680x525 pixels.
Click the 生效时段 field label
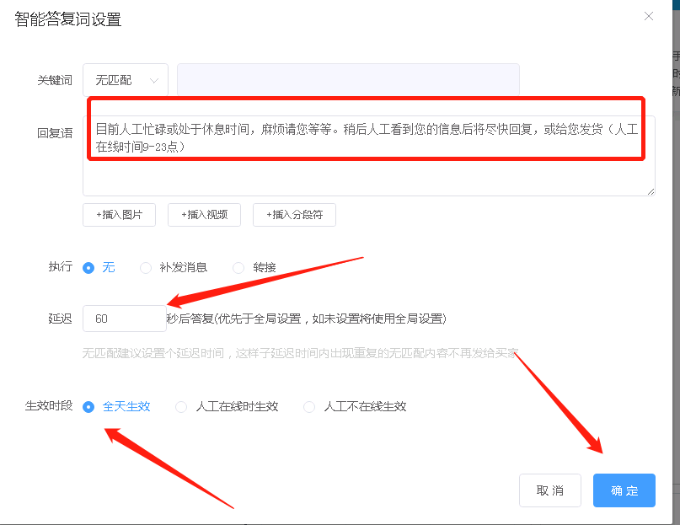pos(49,405)
